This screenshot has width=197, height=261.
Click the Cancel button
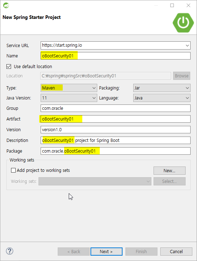pos(176,251)
